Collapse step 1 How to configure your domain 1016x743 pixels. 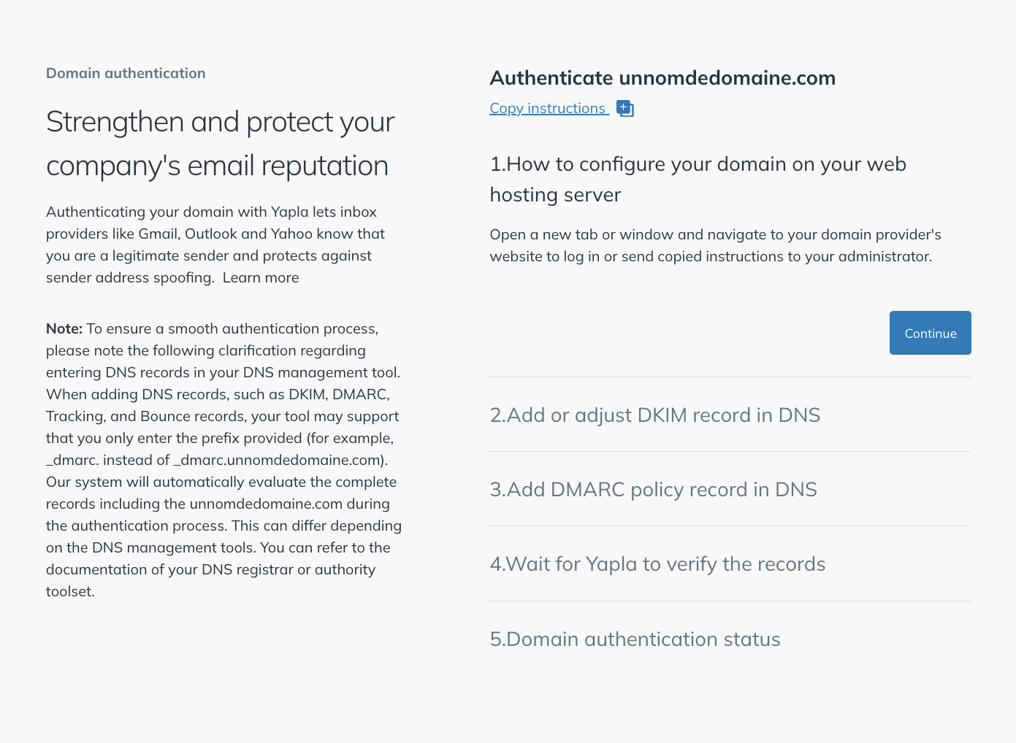click(x=698, y=179)
